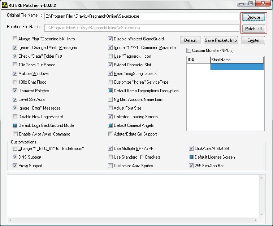Click log area scroll right arrow
The image size is (273, 226).
pyautogui.click(x=256, y=221)
